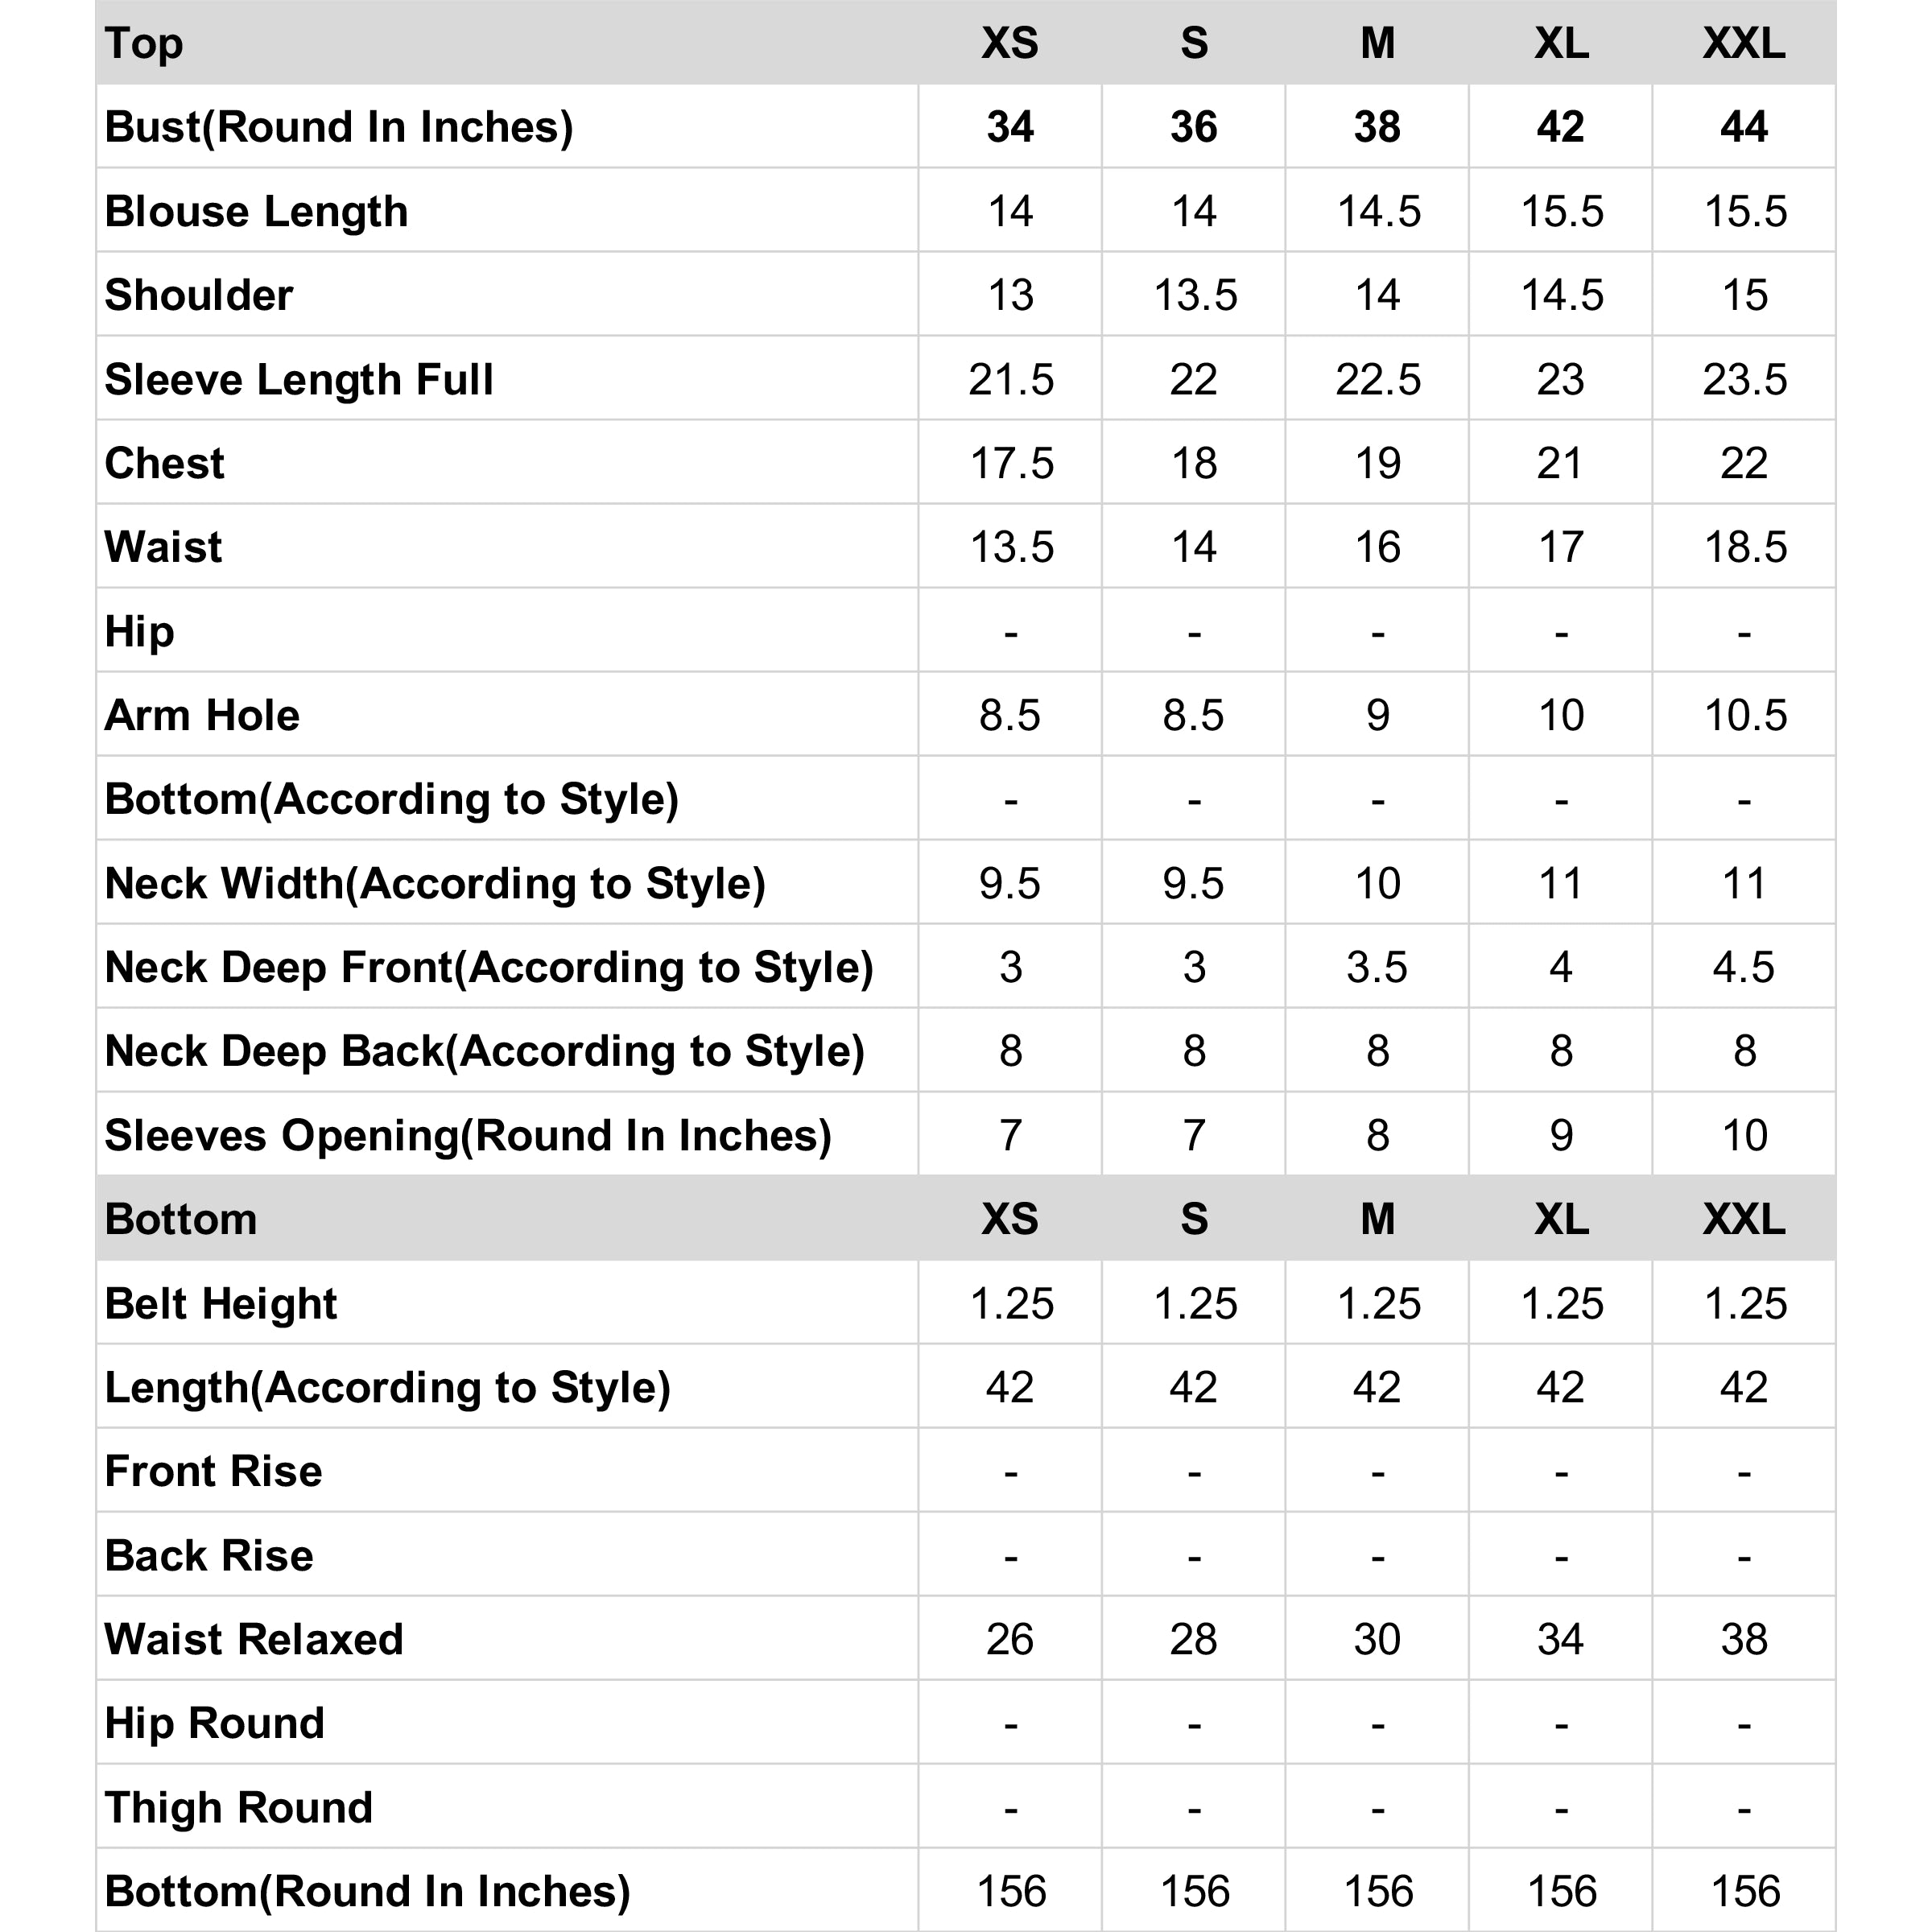1932x1932 pixels.
Task: Click the "Bottom" section header label
Action: coord(181,1219)
